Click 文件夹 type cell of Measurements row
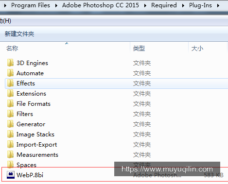The image size is (228, 184). 142,155
